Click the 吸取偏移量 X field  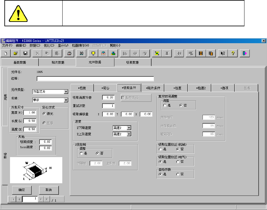pos(109,114)
